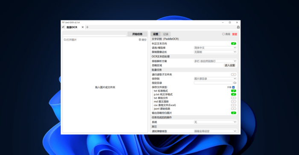299x155 pixels.
Task: Click the 拖入图片或文件夹 drop area text
Action: (x=105, y=87)
